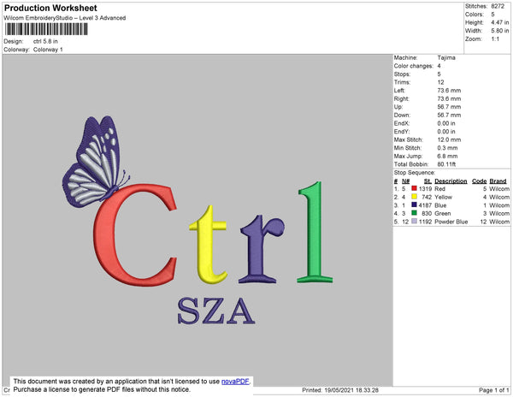Click the Width value '5.80 in'
The image size is (513, 397).
coord(499,31)
